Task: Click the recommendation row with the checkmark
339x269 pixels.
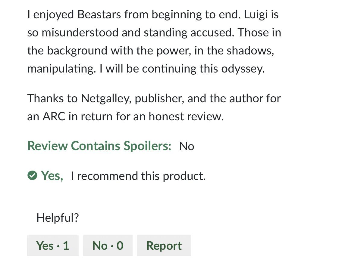Action: coord(118,175)
